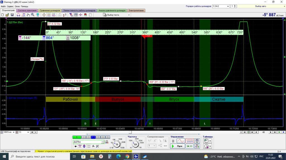Viewport: 286px width, 160px height.
Task: Zoom out time scale with minus icon
Action: click(2, 132)
